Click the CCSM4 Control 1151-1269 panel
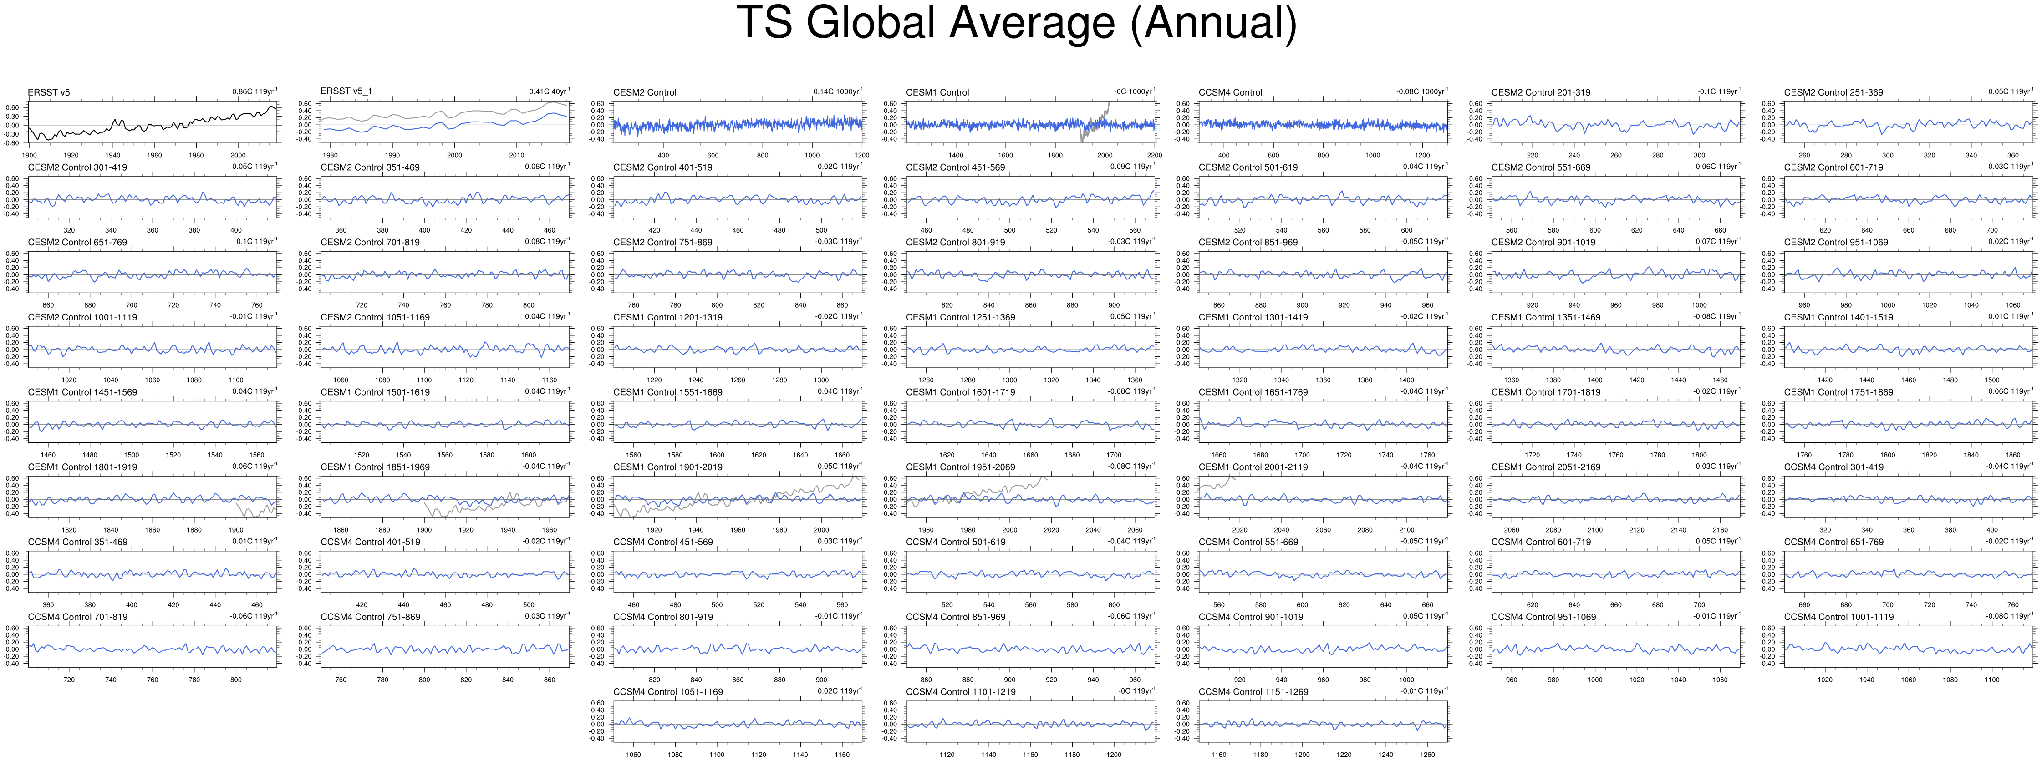The image size is (2042, 761). coord(1323,720)
